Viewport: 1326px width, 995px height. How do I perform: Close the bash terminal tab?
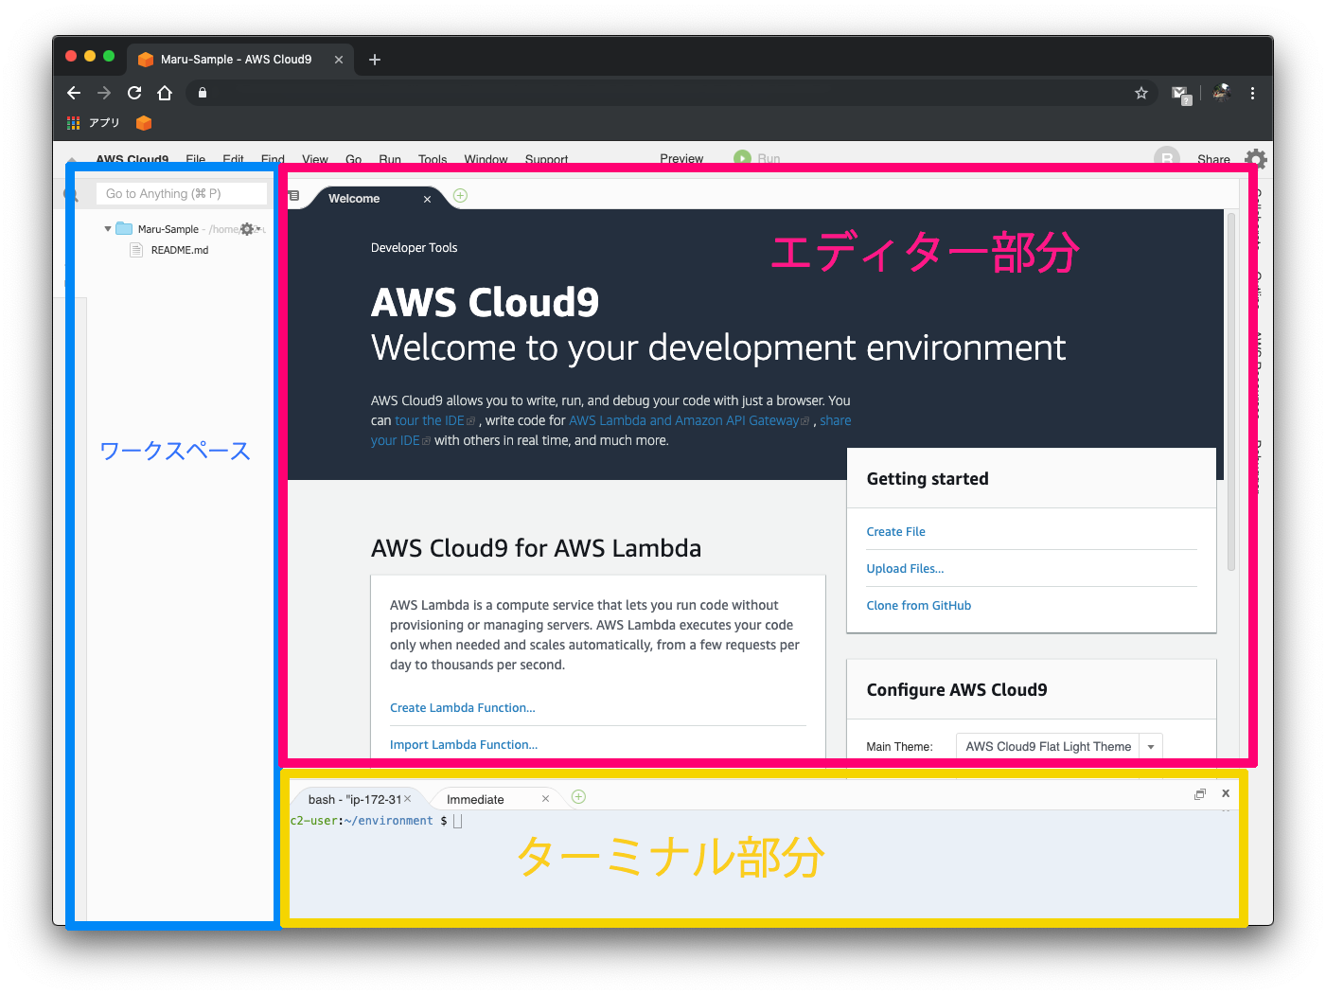408,799
